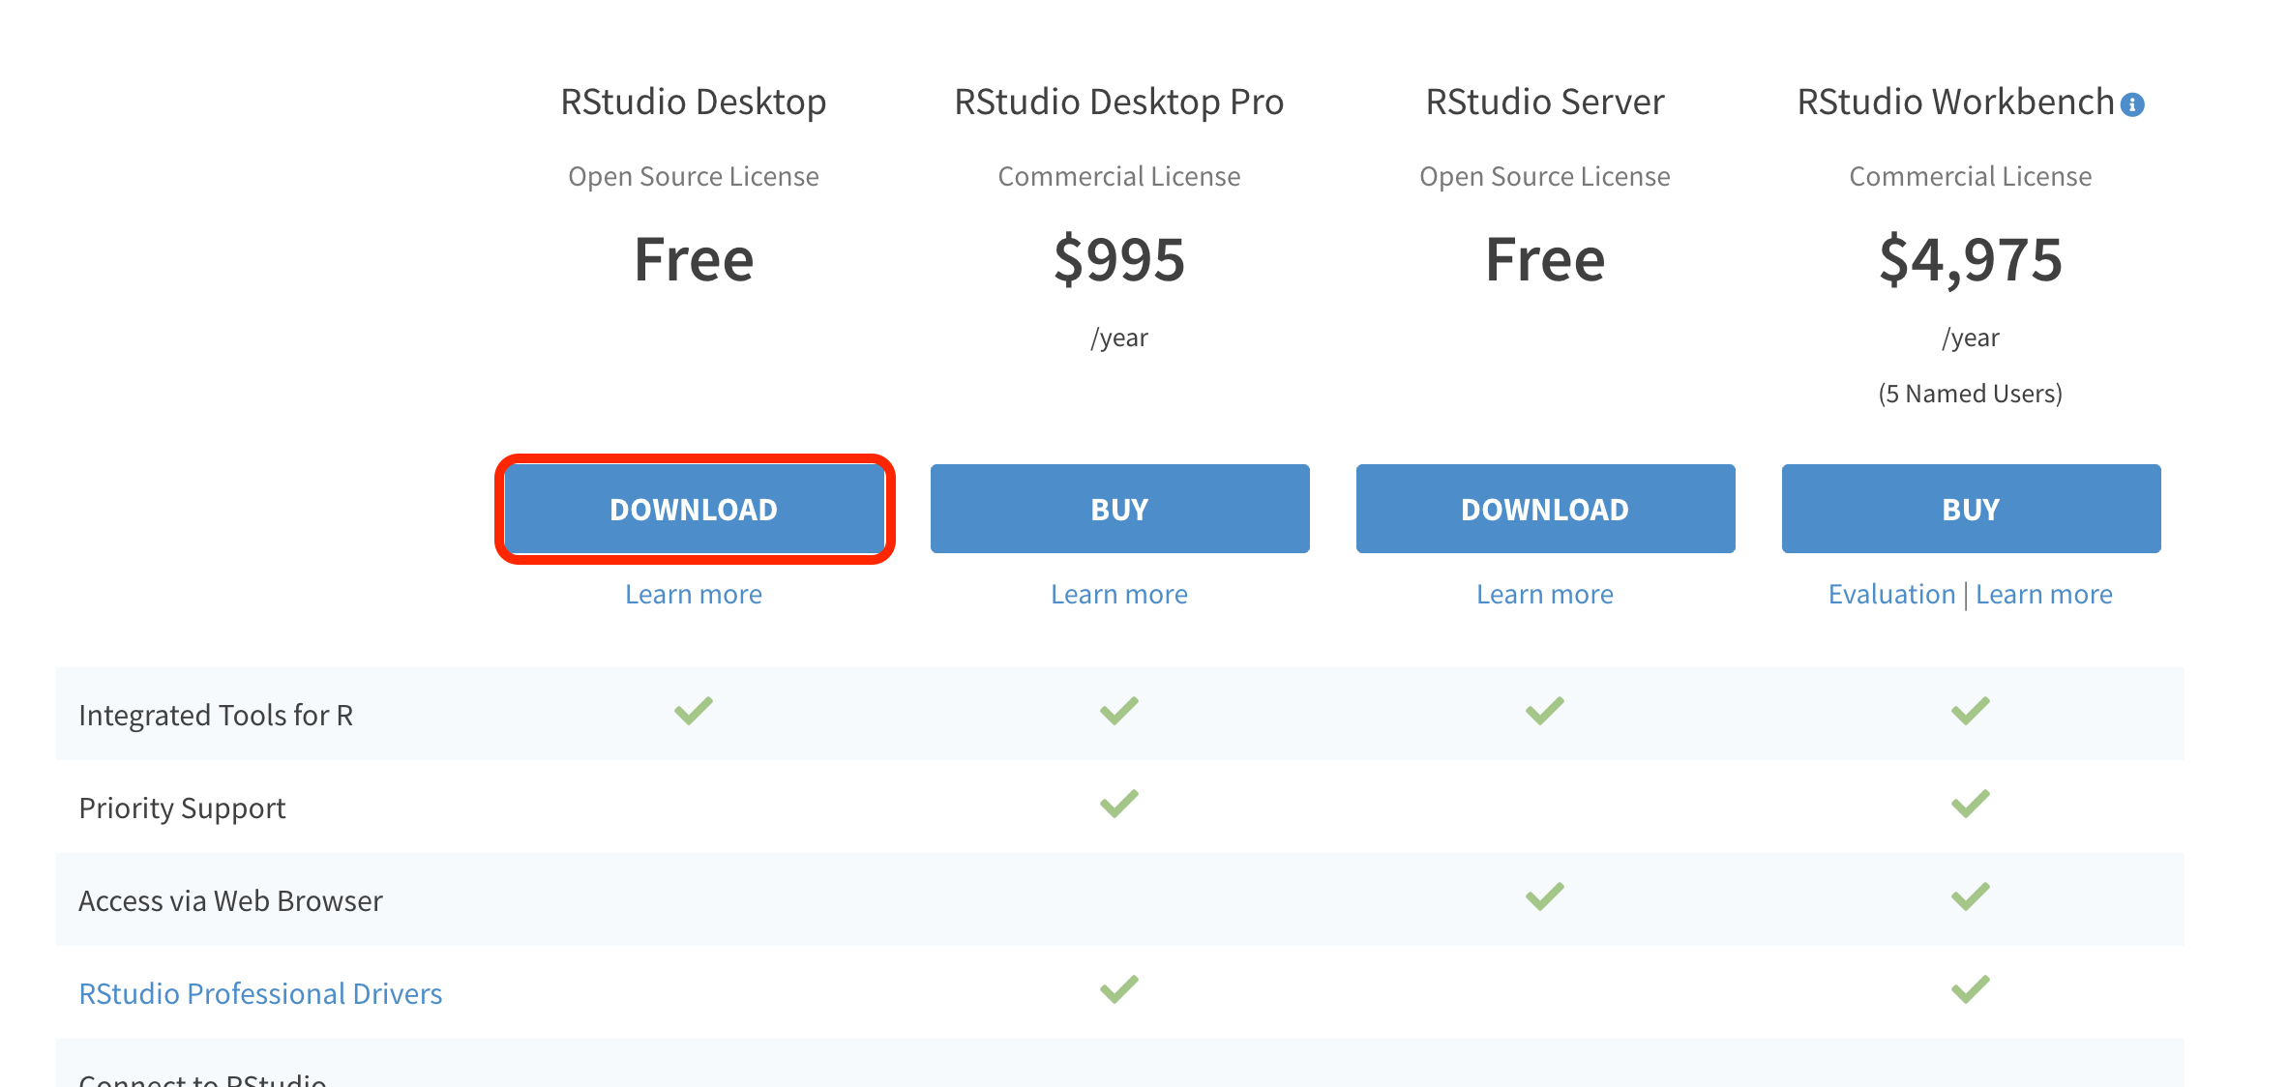Click the Integrated Tools checkmark for Desktop Pro

click(1119, 711)
